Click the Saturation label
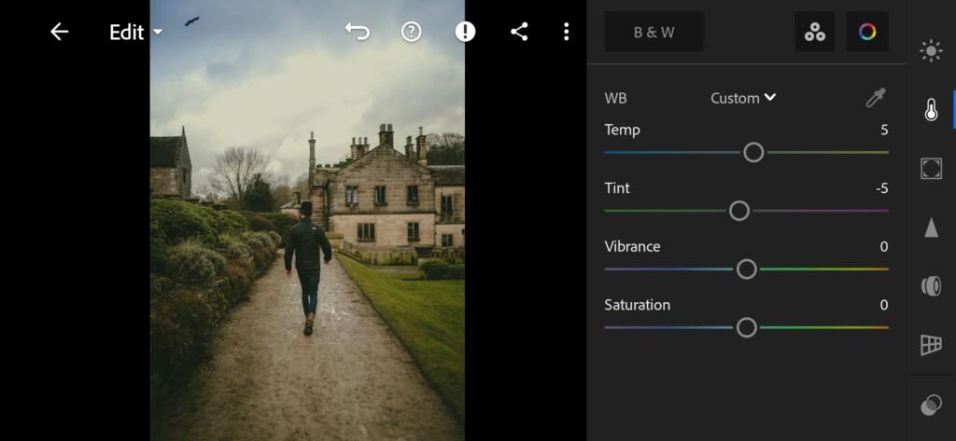 (637, 305)
